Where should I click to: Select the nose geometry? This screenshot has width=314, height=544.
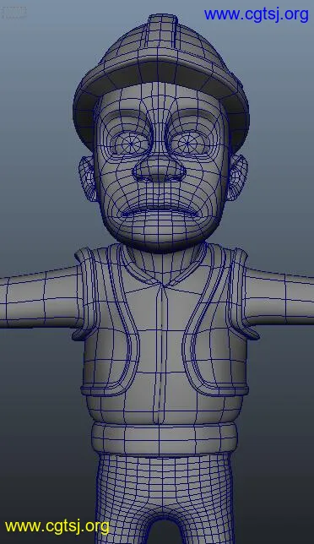[x=159, y=171]
